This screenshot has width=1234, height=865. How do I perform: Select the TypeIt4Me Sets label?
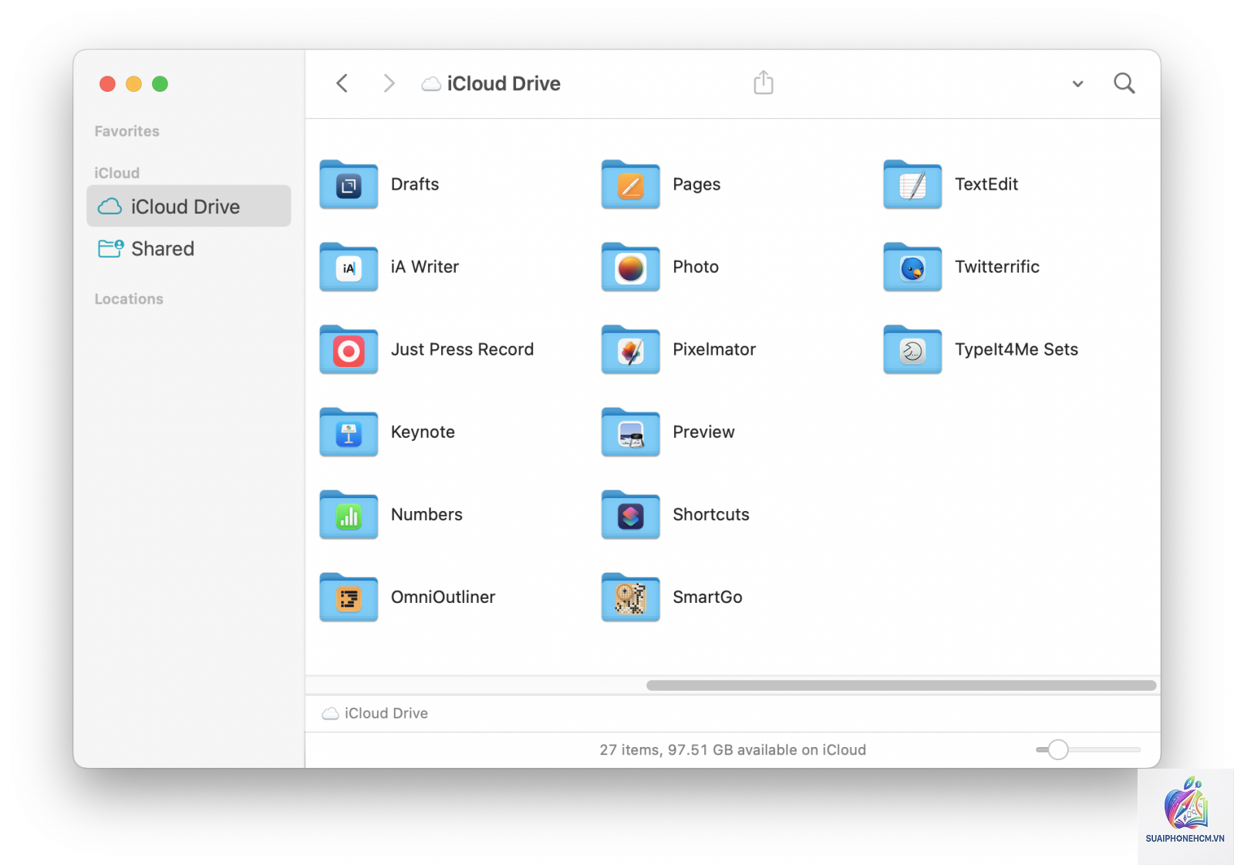[x=1017, y=349]
